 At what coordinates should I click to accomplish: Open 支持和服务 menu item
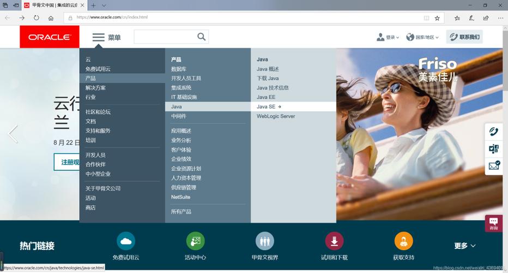click(98, 130)
